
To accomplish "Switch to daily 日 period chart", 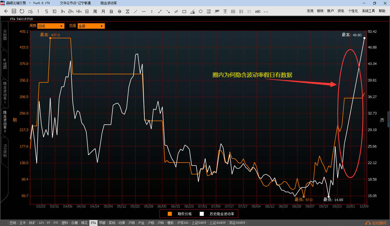I will tap(87, 11).
